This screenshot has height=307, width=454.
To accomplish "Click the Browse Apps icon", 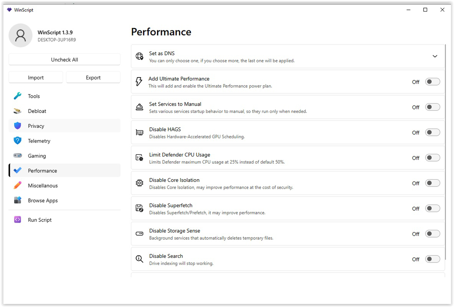I will coord(17,200).
